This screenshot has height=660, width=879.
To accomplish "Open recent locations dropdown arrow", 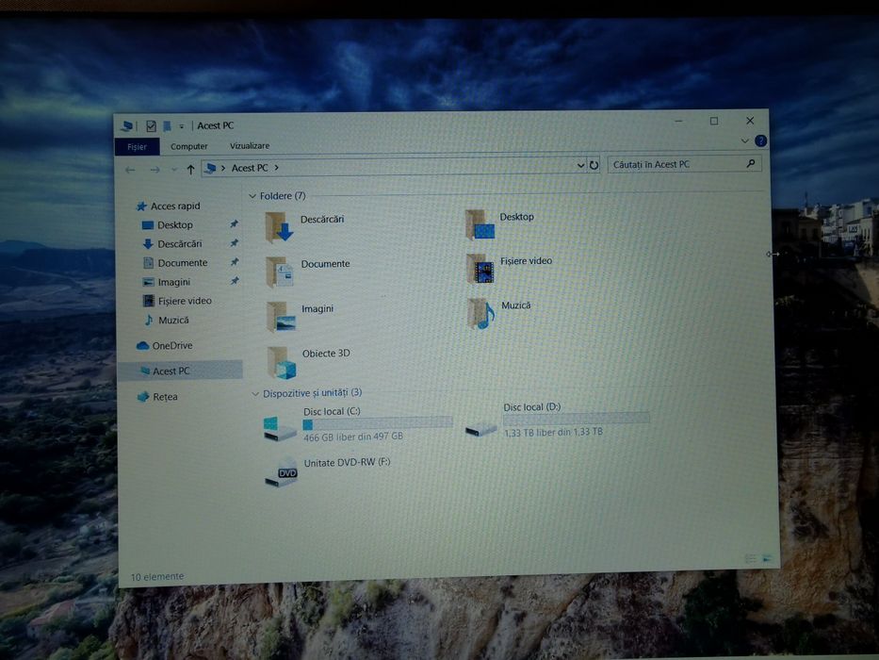I will pos(173,170).
